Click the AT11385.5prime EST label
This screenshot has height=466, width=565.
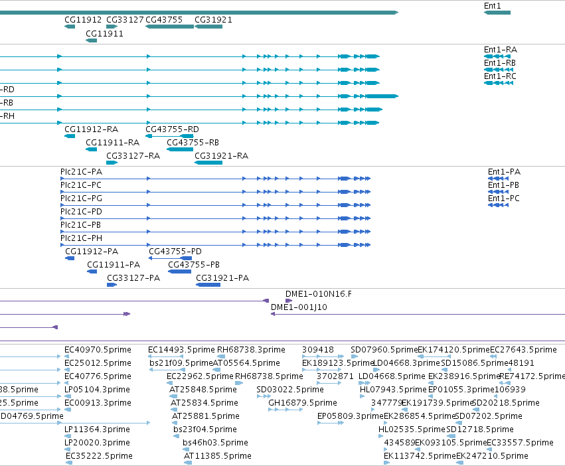(x=218, y=456)
